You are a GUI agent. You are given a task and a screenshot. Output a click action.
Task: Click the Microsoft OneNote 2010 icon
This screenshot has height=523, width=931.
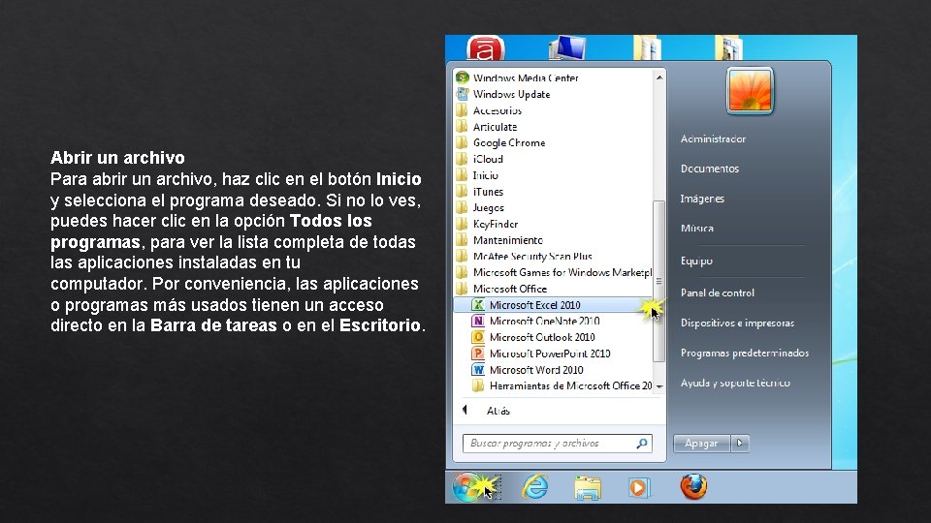pyautogui.click(x=478, y=321)
